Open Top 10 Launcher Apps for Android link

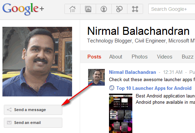[x=154, y=88]
